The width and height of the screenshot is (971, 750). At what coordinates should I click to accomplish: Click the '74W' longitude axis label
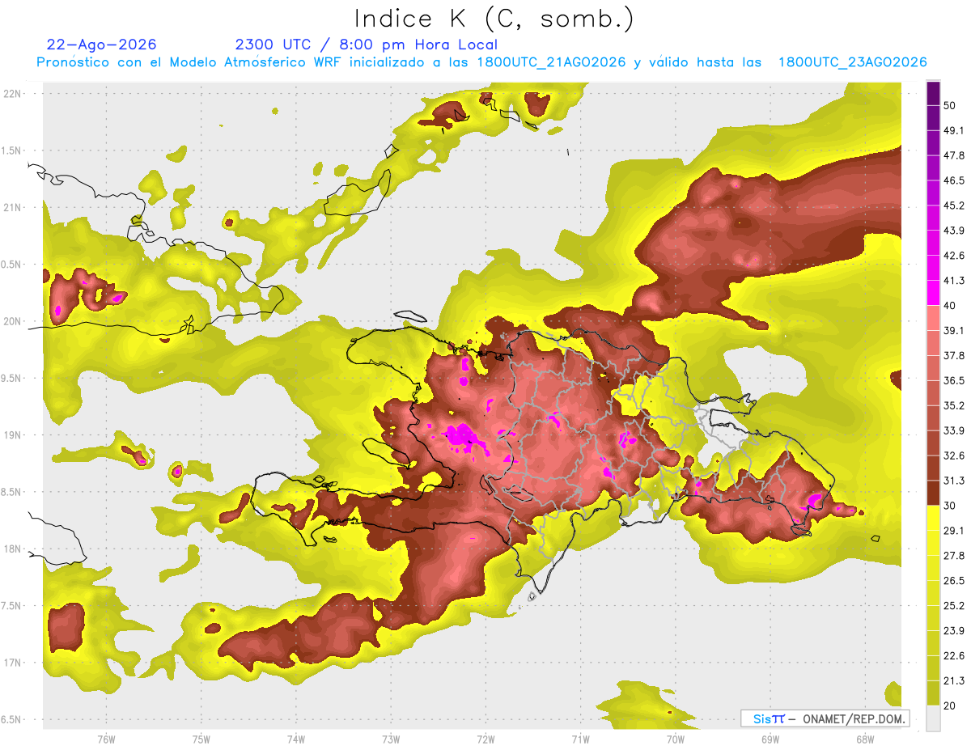[x=295, y=739]
